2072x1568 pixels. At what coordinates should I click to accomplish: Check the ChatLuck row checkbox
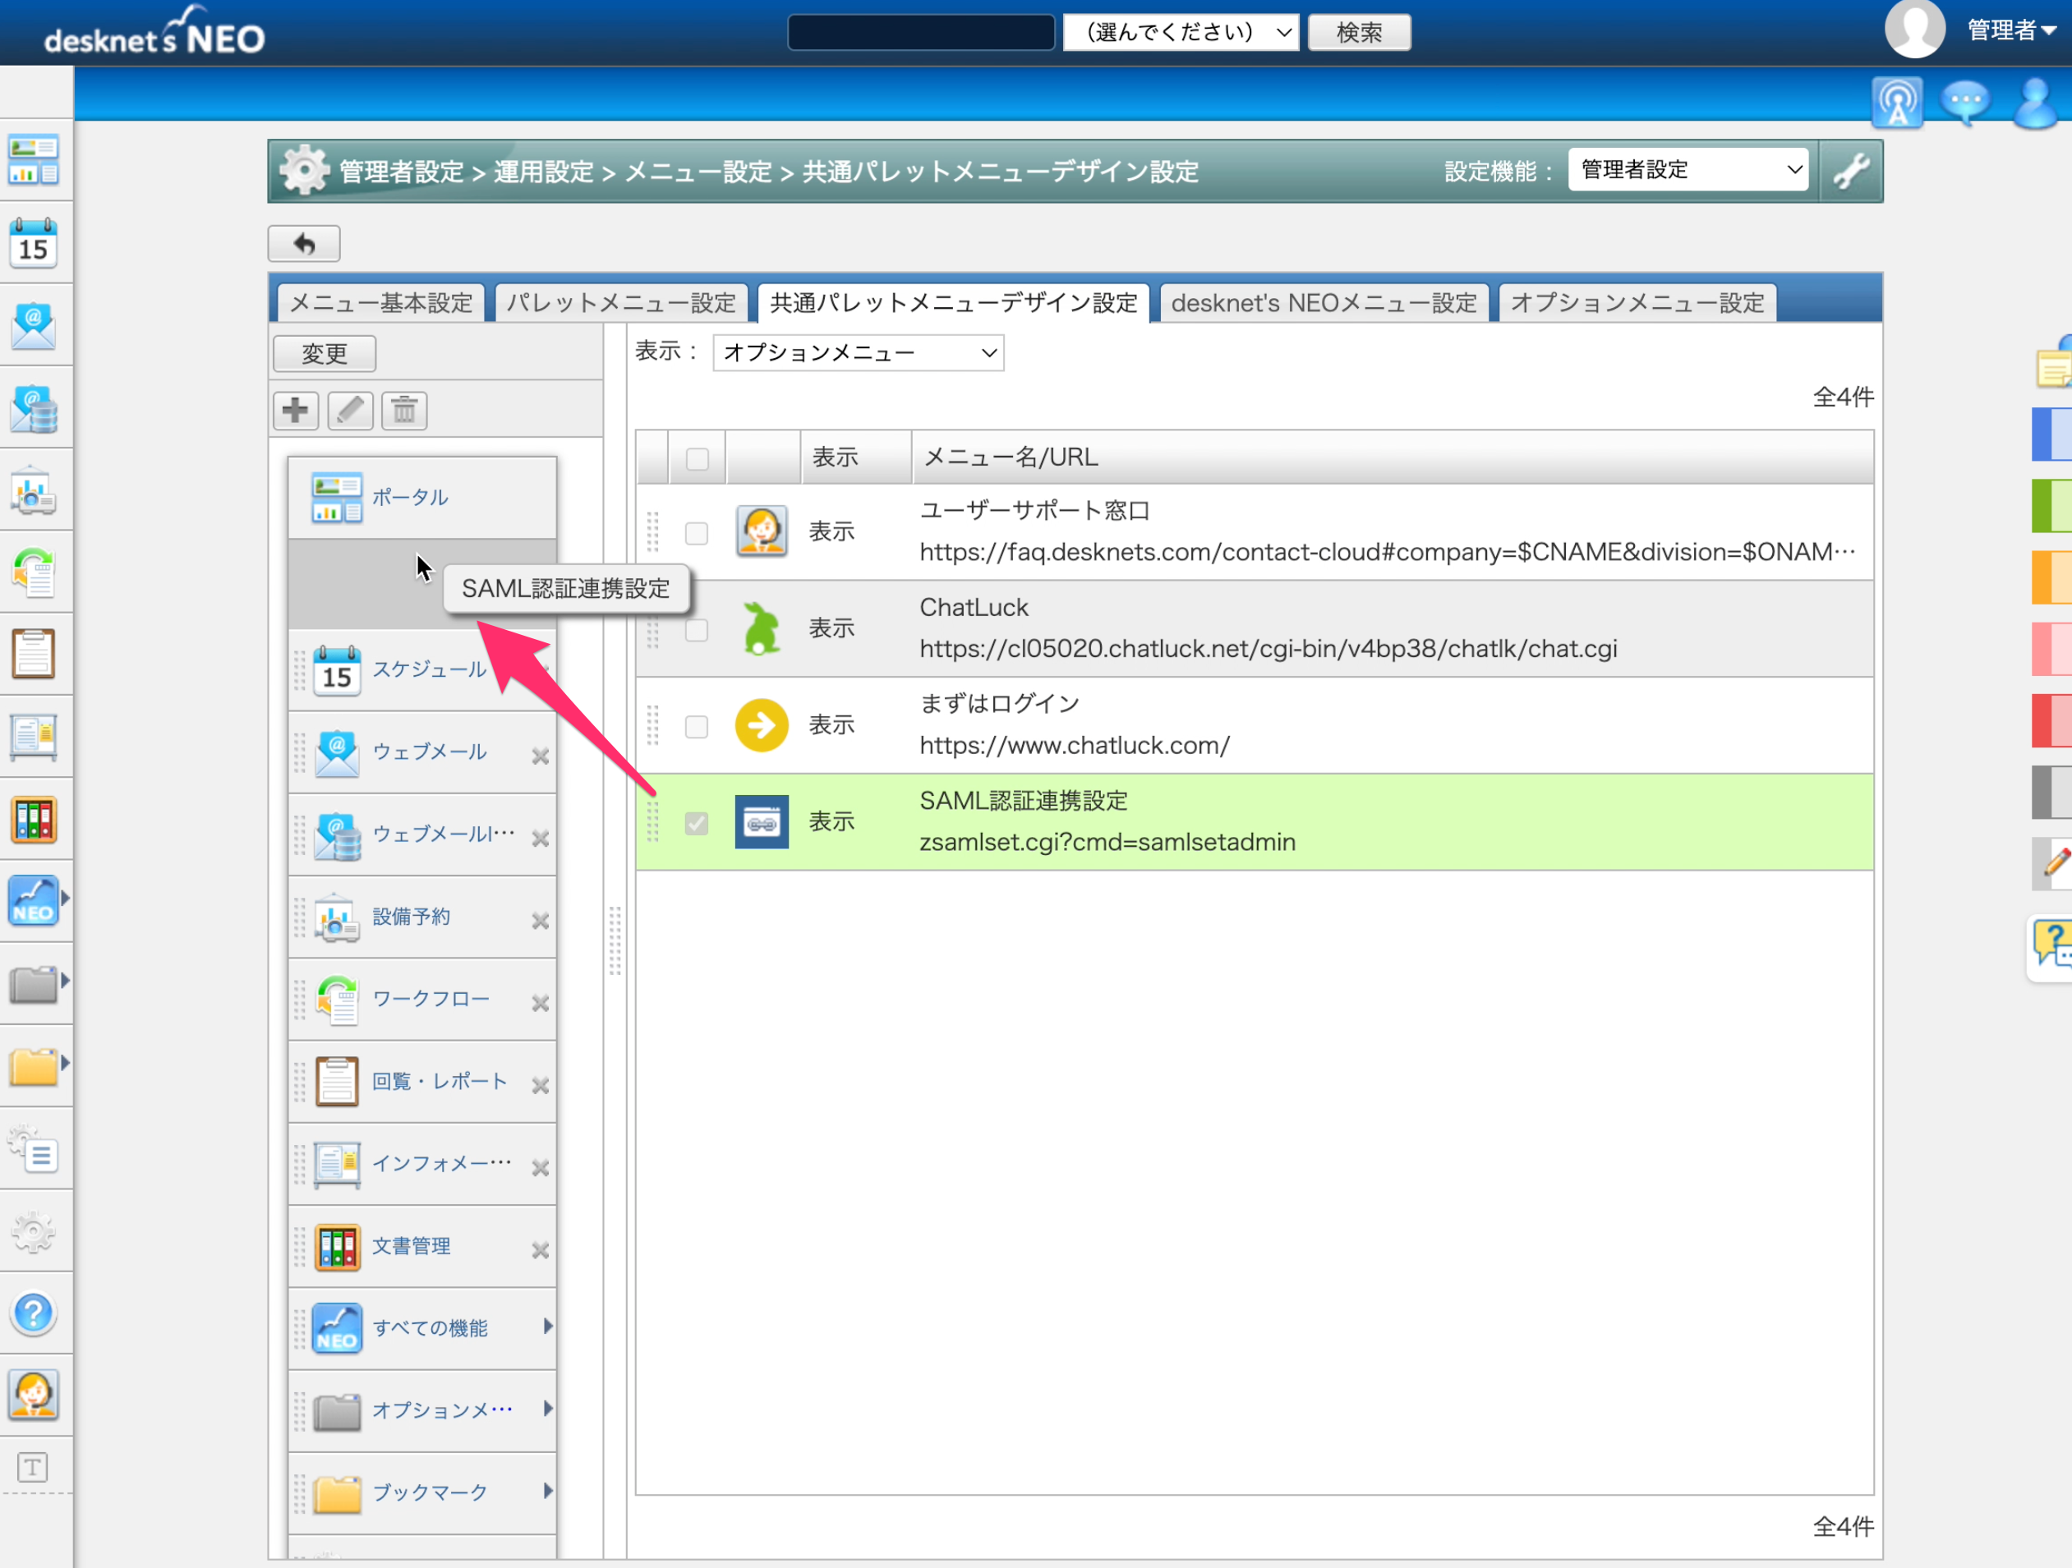(696, 629)
